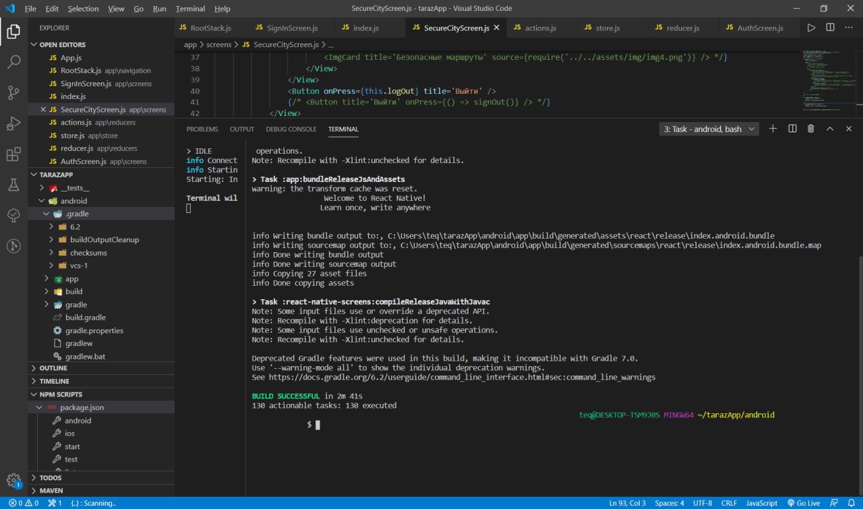
Task: Click JavaScript language mode in status bar
Action: click(762, 503)
